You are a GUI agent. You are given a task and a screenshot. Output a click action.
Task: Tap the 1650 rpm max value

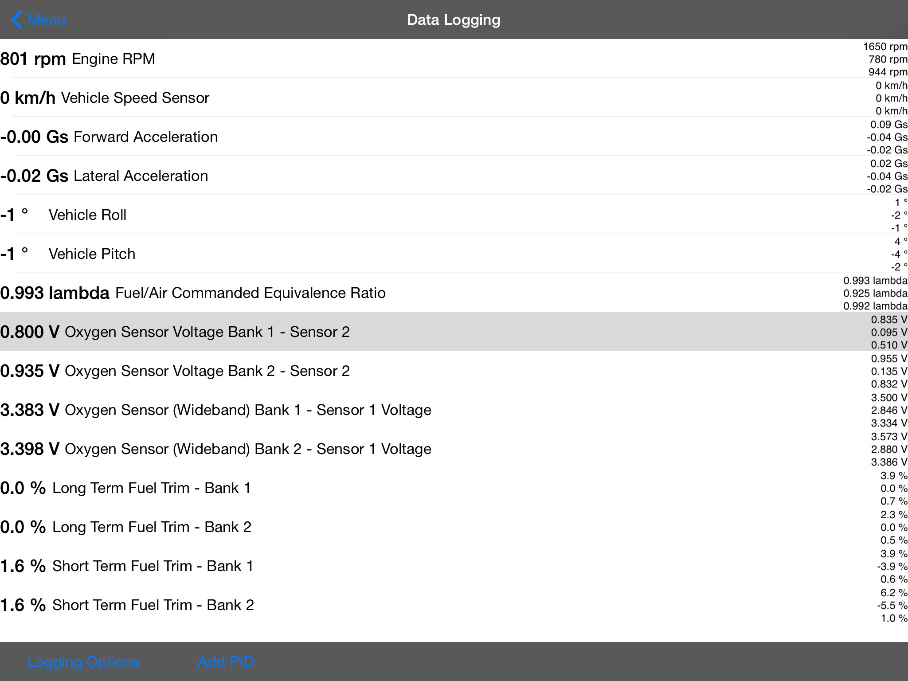click(885, 47)
